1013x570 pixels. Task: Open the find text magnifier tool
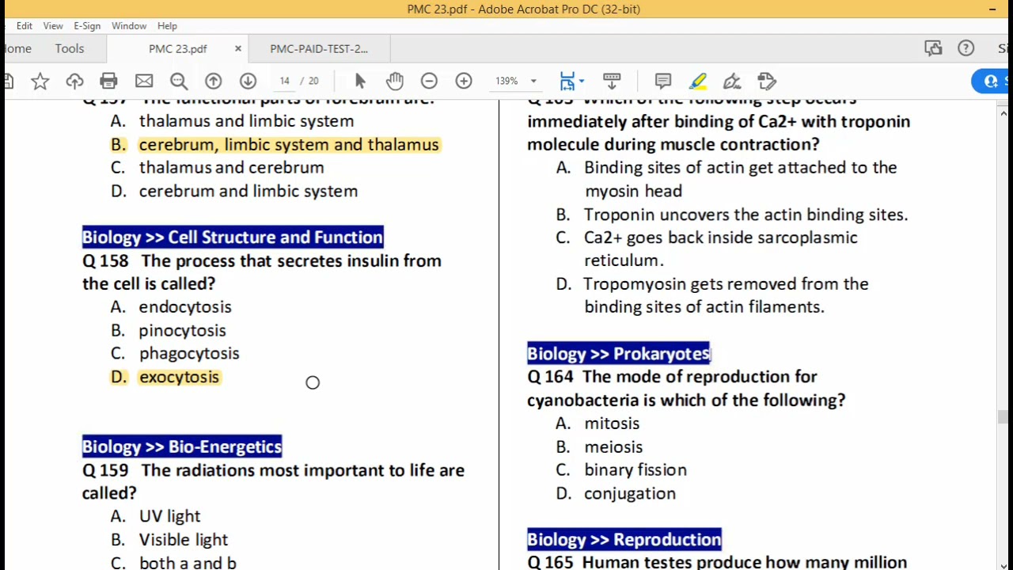179,81
